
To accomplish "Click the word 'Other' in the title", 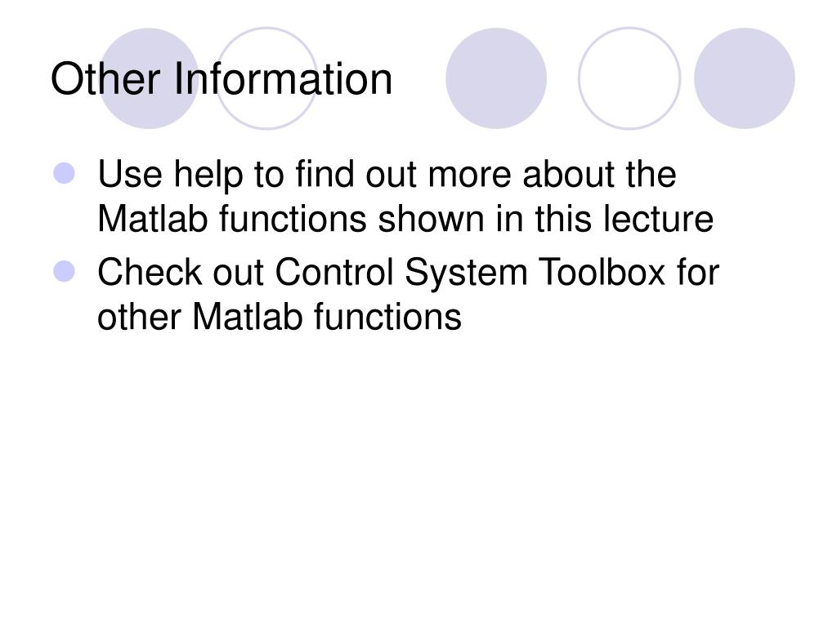I will pyautogui.click(x=105, y=79).
